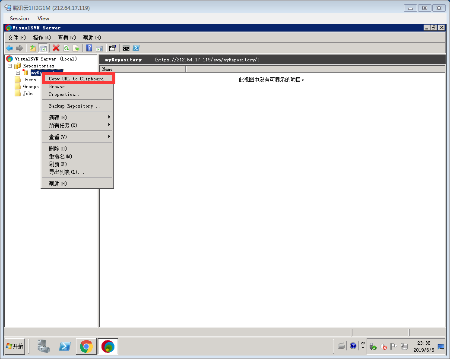The width and height of the screenshot is (450, 359).
Task: Open the 查看(V) menu in the menu bar
Action: click(66, 38)
